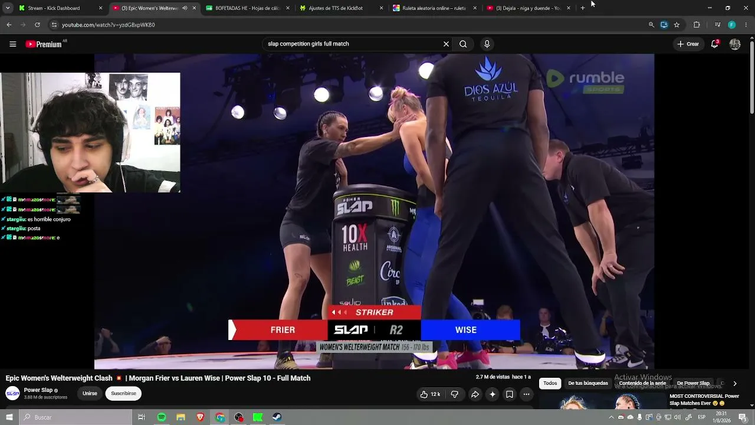The height and width of the screenshot is (425, 755).
Task: Go back to the previous page
Action: 9,25
